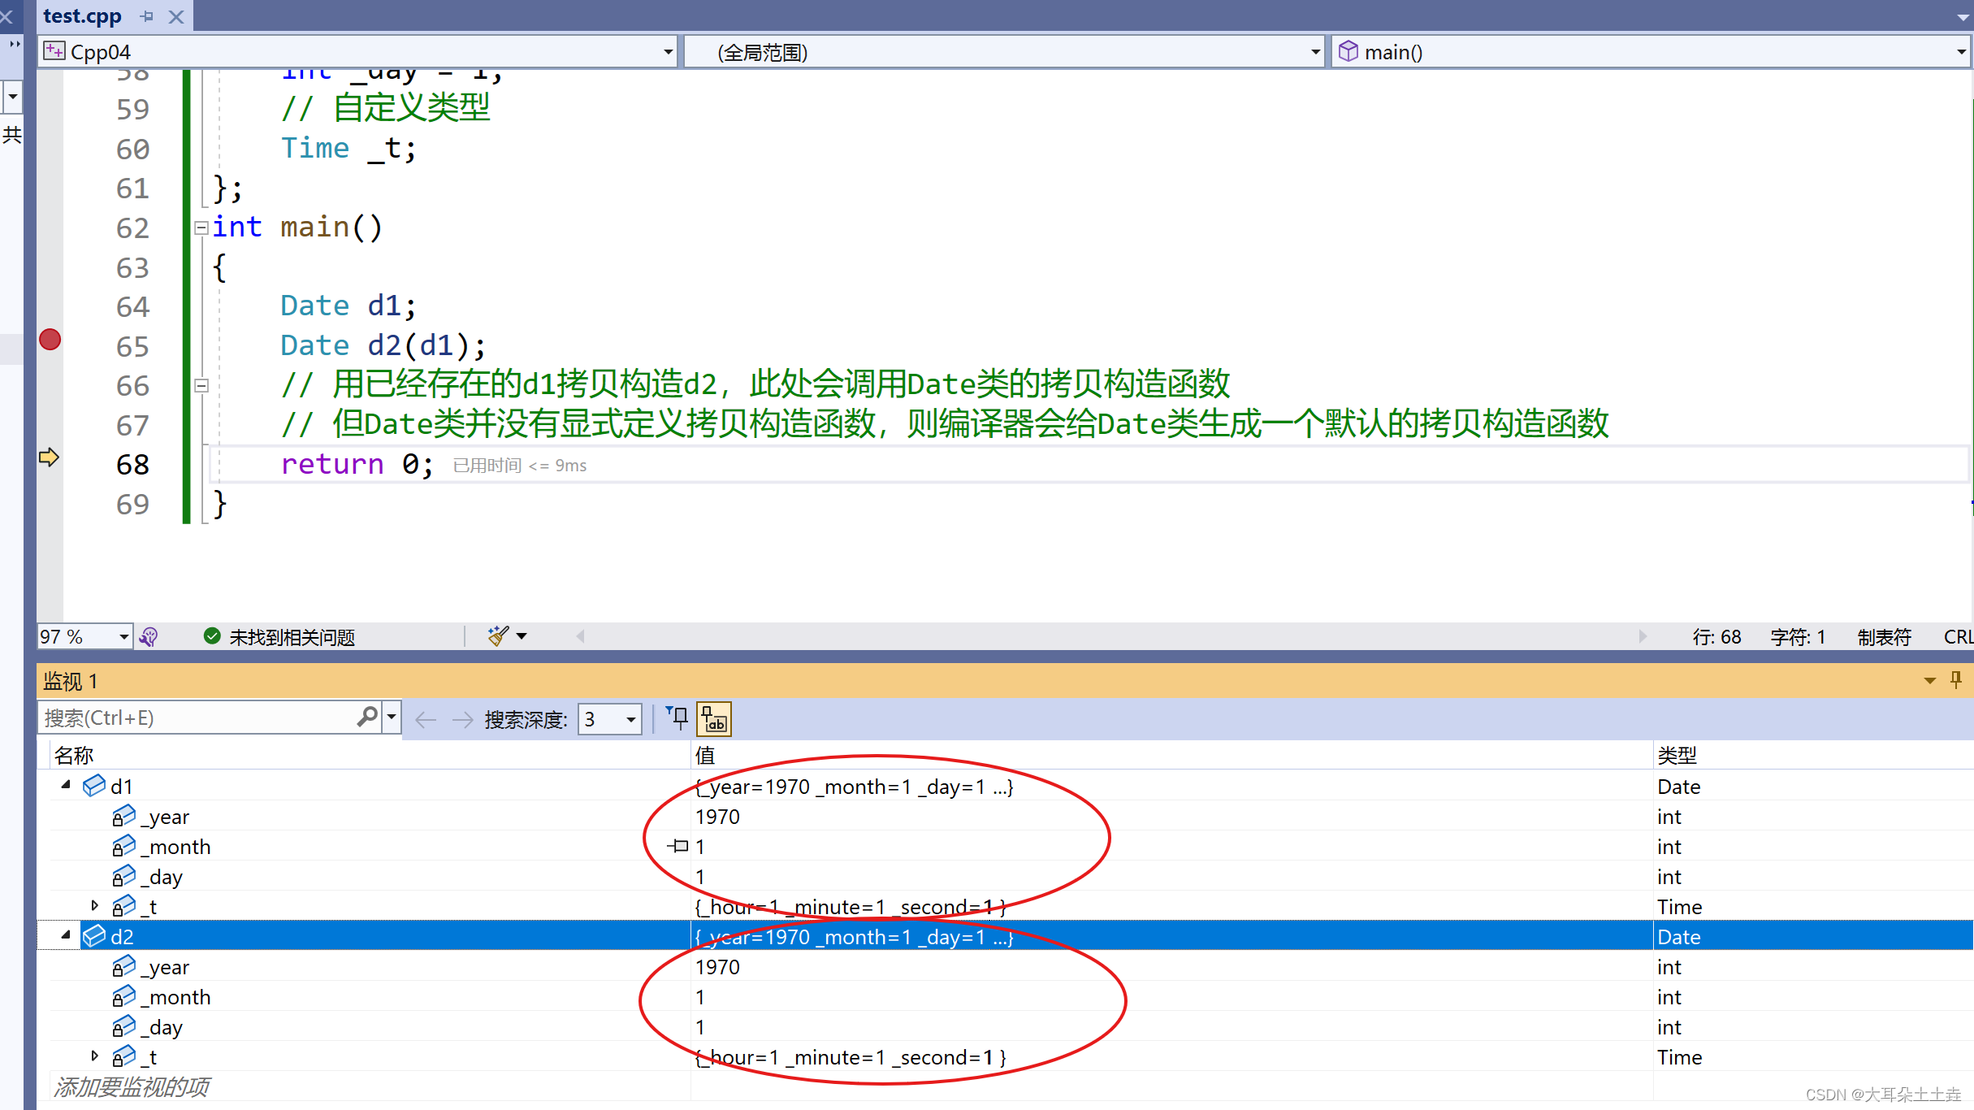Click the main() cube icon

tap(1348, 51)
